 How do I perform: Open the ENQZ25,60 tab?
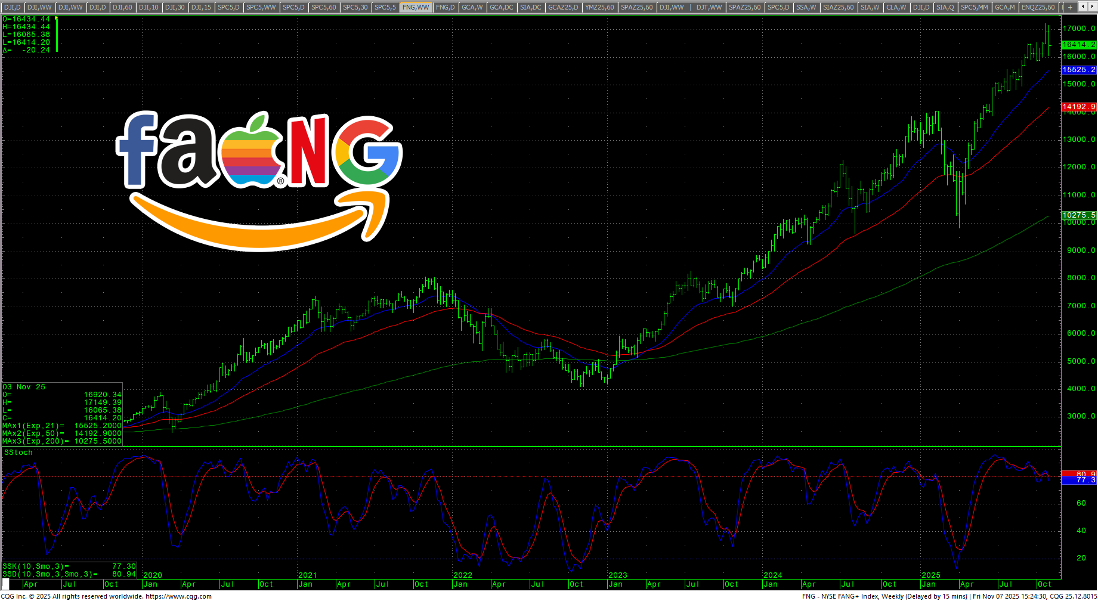[1038, 7]
